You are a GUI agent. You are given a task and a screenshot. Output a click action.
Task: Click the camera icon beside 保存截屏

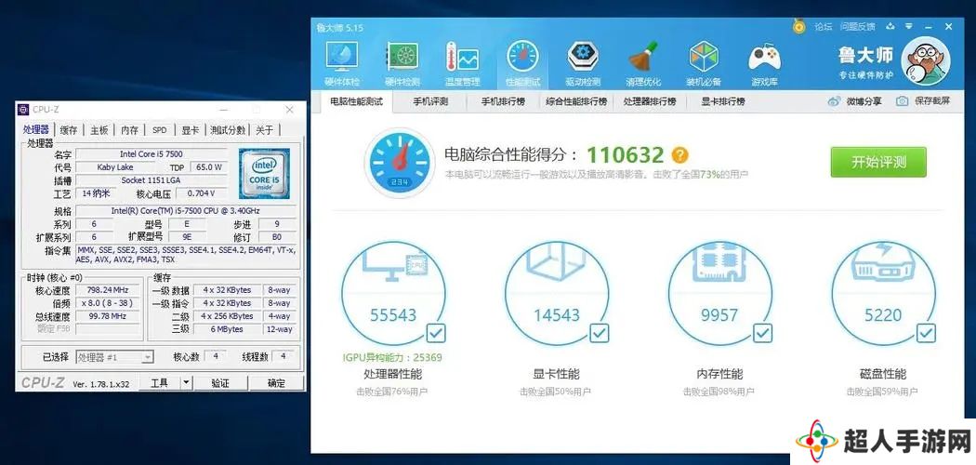(902, 101)
